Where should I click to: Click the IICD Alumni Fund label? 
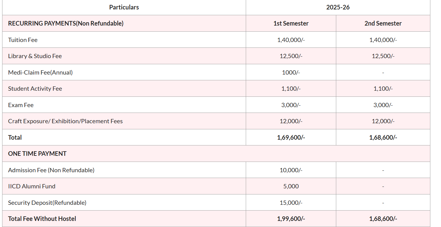point(32,186)
